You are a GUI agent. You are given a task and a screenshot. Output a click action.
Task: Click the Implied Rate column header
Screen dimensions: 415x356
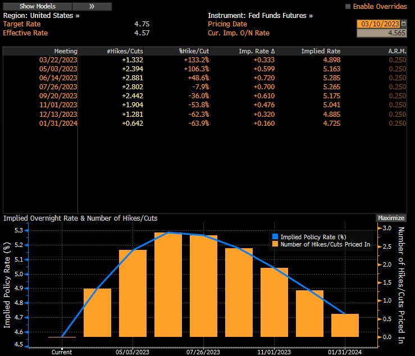tap(321, 51)
